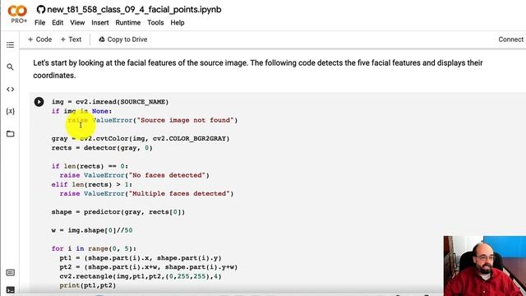The image size is (526, 296).
Task: Add a new Text cell
Action: [71, 39]
